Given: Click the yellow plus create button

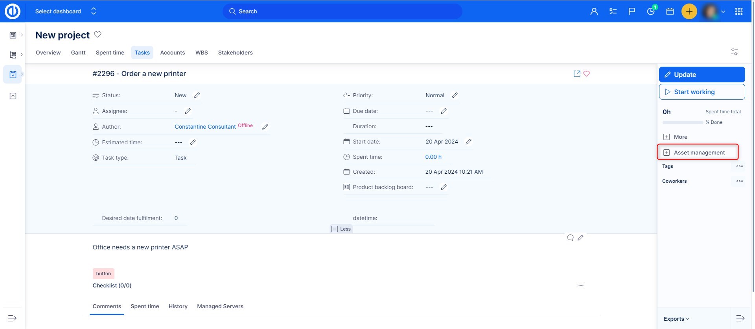Looking at the screenshot, I should pyautogui.click(x=689, y=11).
